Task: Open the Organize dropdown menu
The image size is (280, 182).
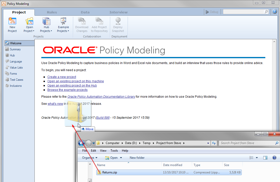Action: (x=90, y=158)
